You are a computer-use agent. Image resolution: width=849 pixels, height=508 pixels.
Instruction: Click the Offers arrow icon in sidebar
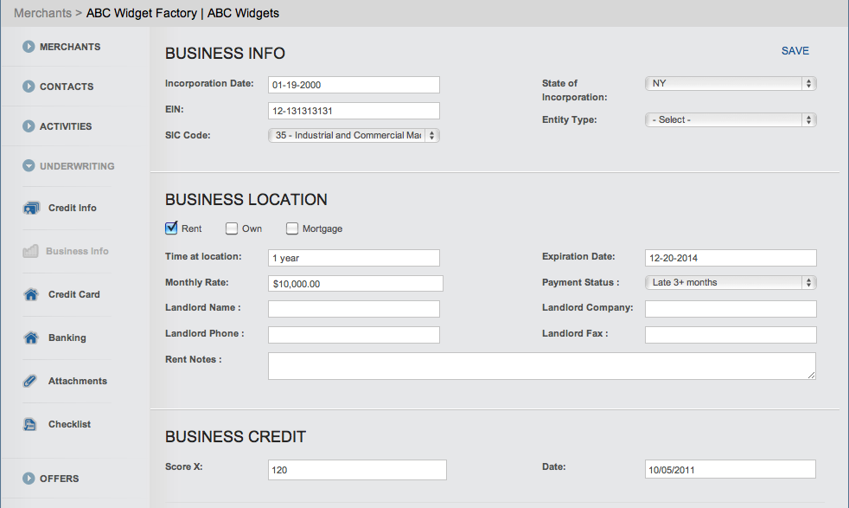[x=29, y=479]
